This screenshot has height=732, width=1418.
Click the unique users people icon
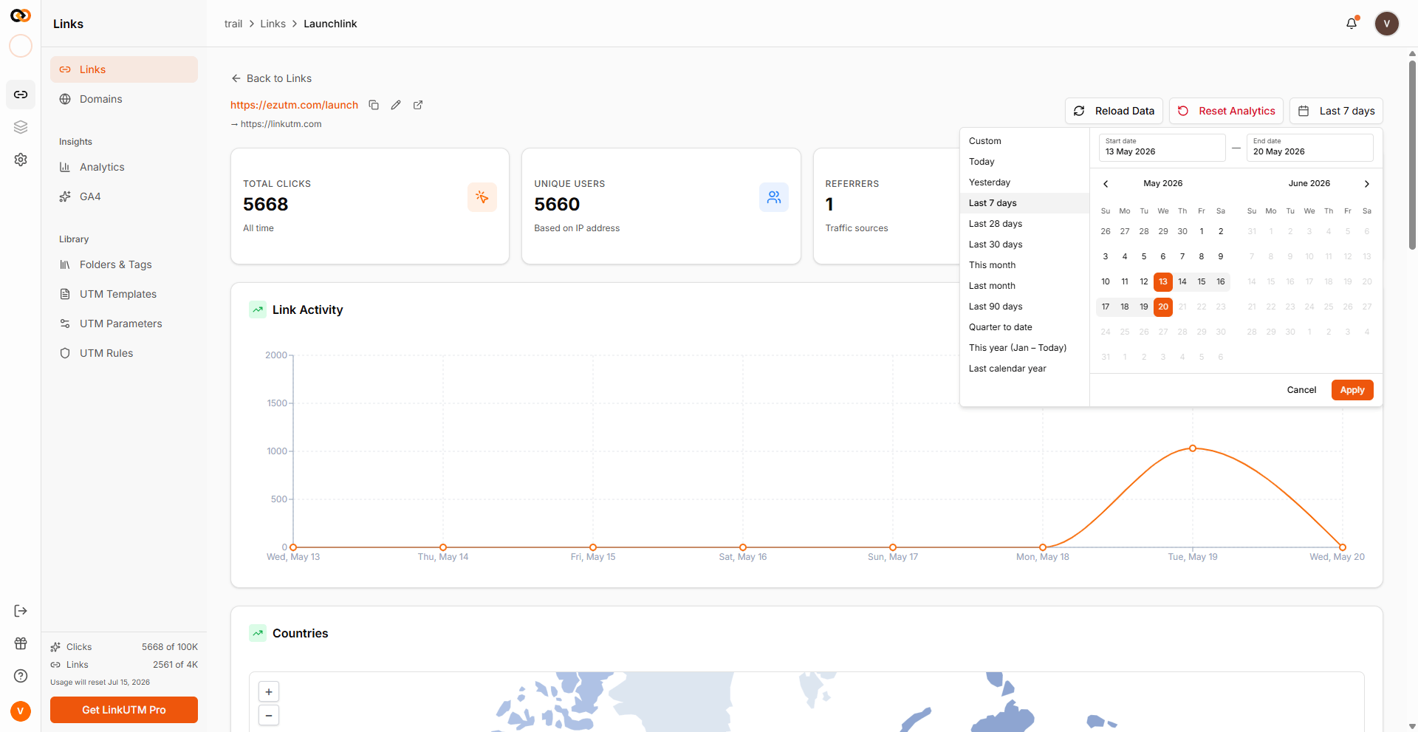click(774, 197)
